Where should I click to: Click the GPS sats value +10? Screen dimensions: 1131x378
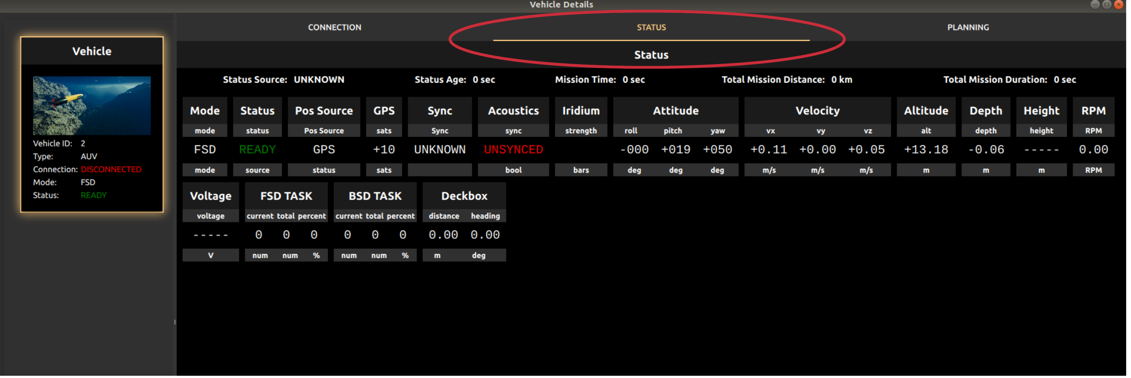tap(385, 150)
